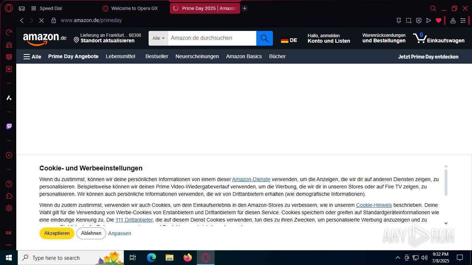
Task: Open the DE language selector
Action: coord(289,40)
